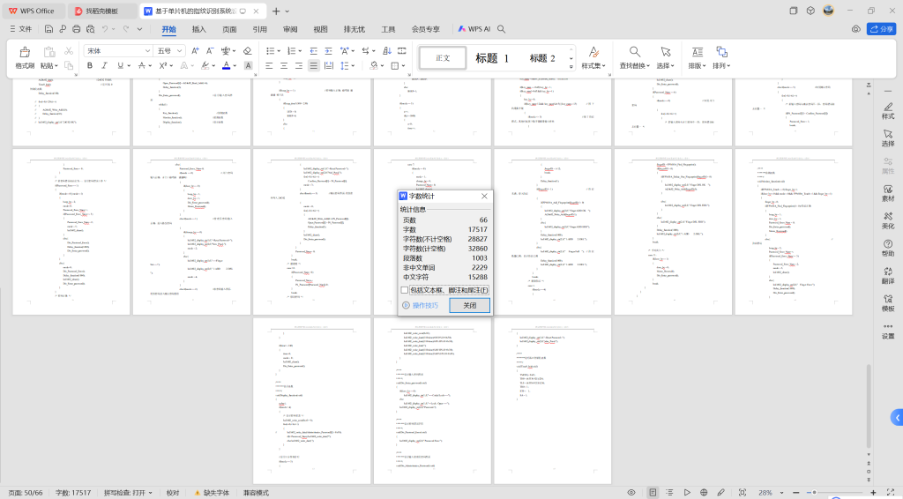Screen dimensions: 903x499
Task: Open the zoom percentage dropdown arrow
Action: click(x=781, y=493)
